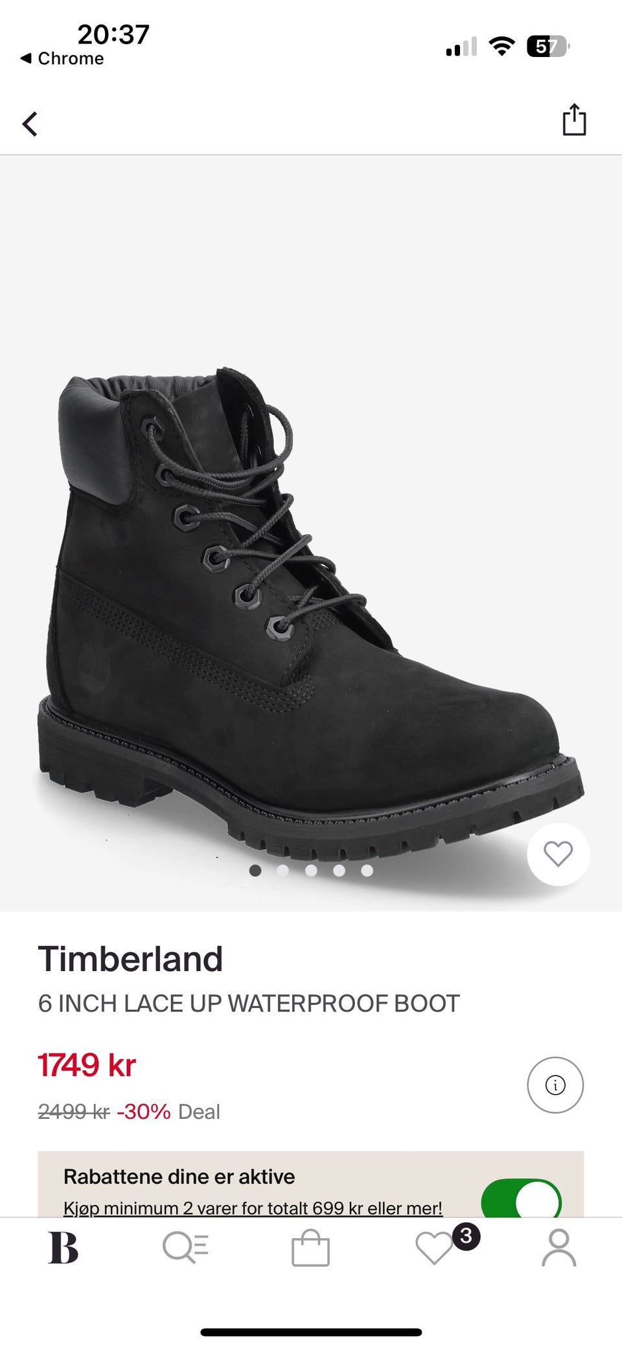Image resolution: width=622 pixels, height=1349 pixels.
Task: Select the third image pagination dot
Action: point(311,871)
